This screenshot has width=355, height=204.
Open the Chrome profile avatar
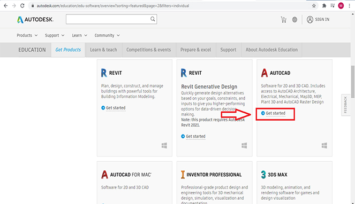[x=341, y=6]
